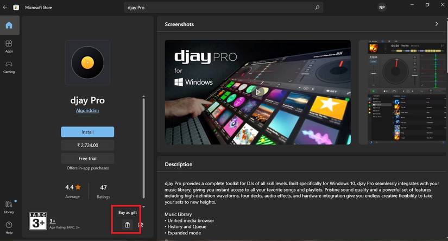Click the djay Pro app icon

[87, 62]
